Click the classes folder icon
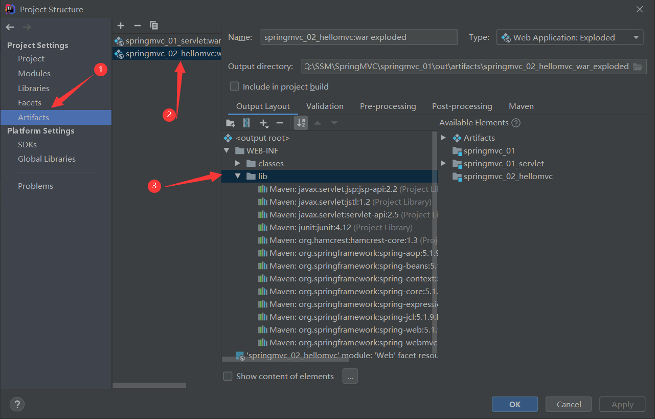Viewport: 655px width, 419px height. (x=251, y=164)
